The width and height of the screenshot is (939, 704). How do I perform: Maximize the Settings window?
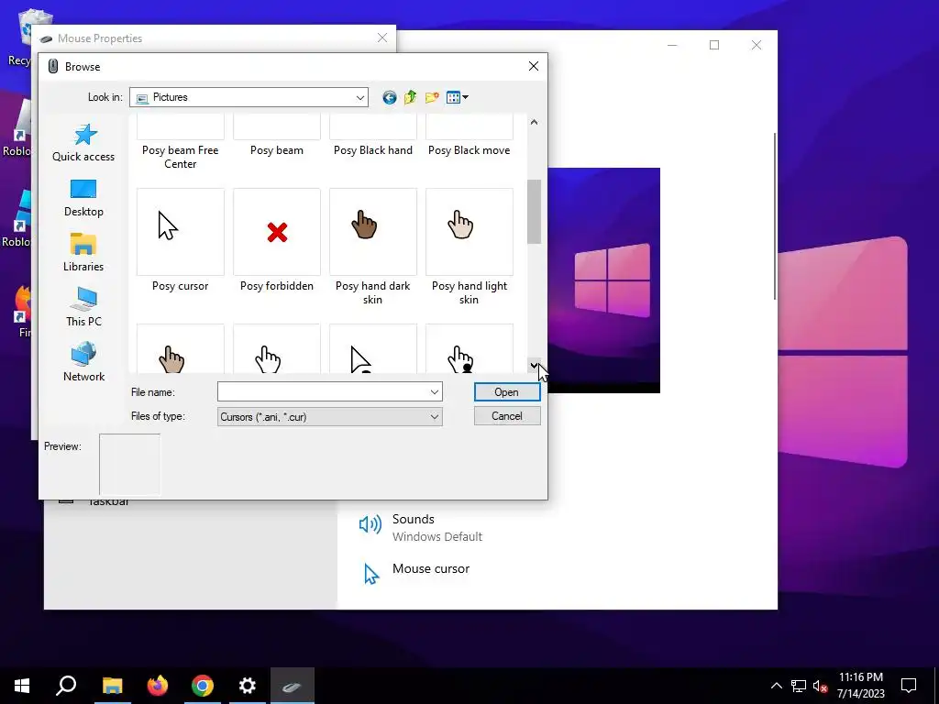[x=713, y=45]
